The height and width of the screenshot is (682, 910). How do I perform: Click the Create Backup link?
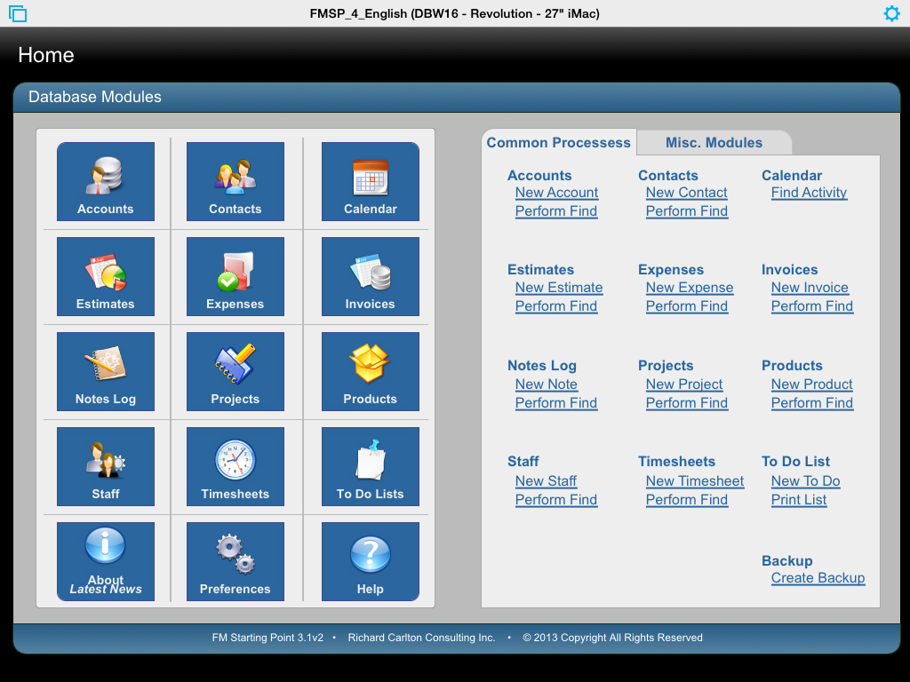click(818, 578)
